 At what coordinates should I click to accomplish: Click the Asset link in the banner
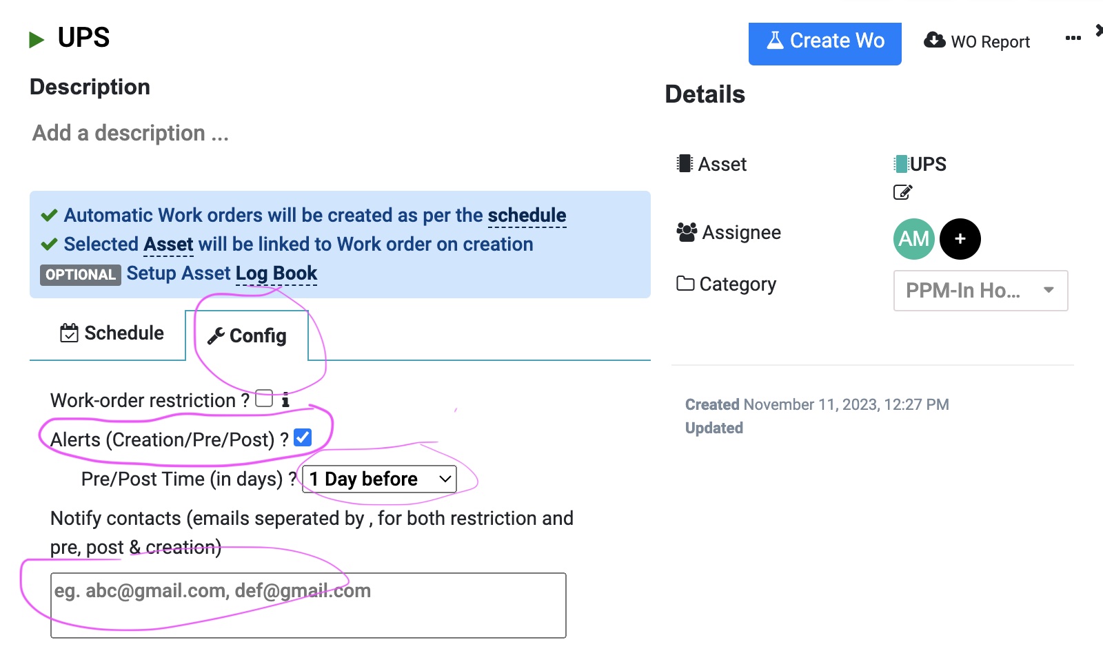pos(168,245)
